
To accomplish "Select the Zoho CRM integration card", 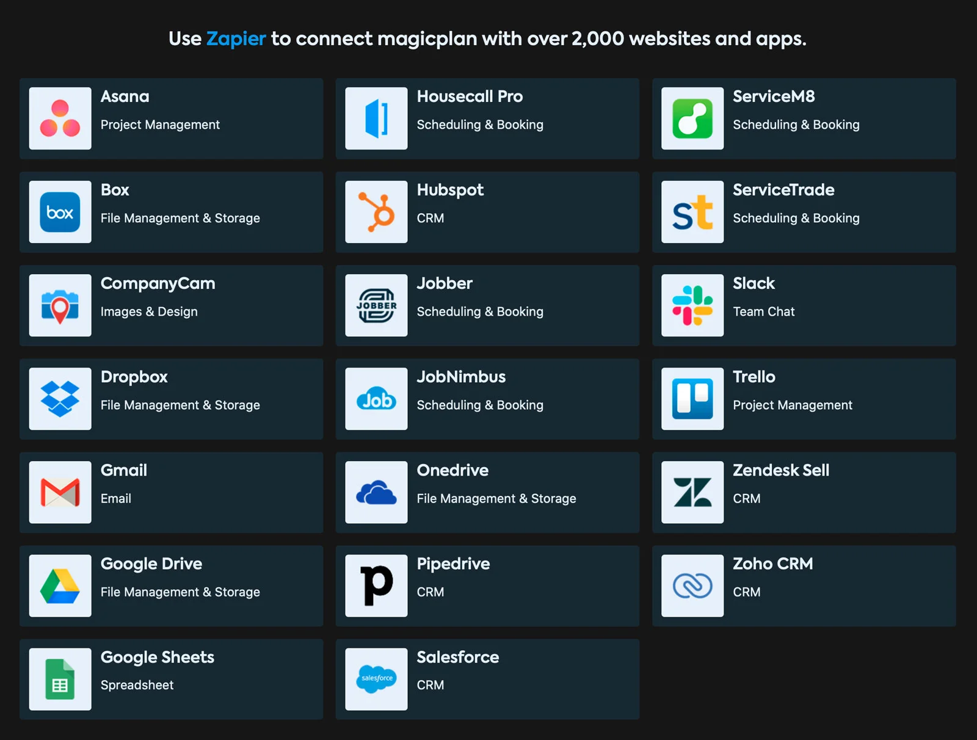I will [x=803, y=586].
